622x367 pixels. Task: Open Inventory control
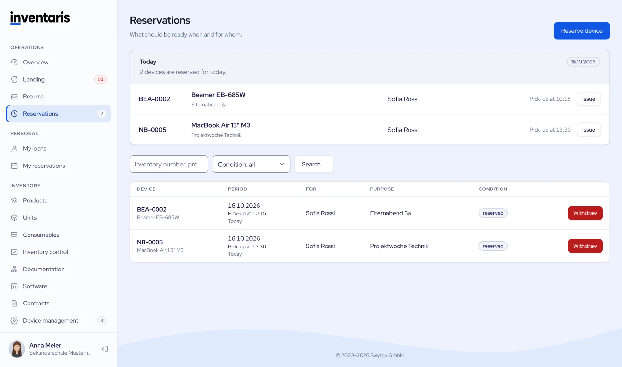pyautogui.click(x=59, y=252)
